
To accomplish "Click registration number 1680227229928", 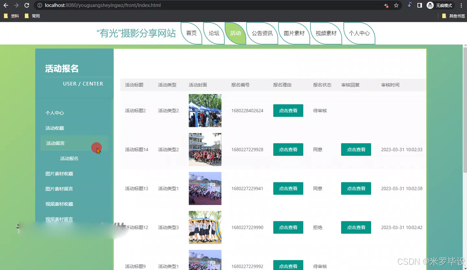I will tap(247, 150).
